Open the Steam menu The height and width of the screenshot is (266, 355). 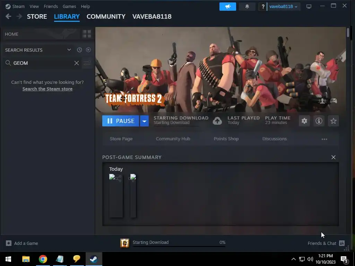18,6
